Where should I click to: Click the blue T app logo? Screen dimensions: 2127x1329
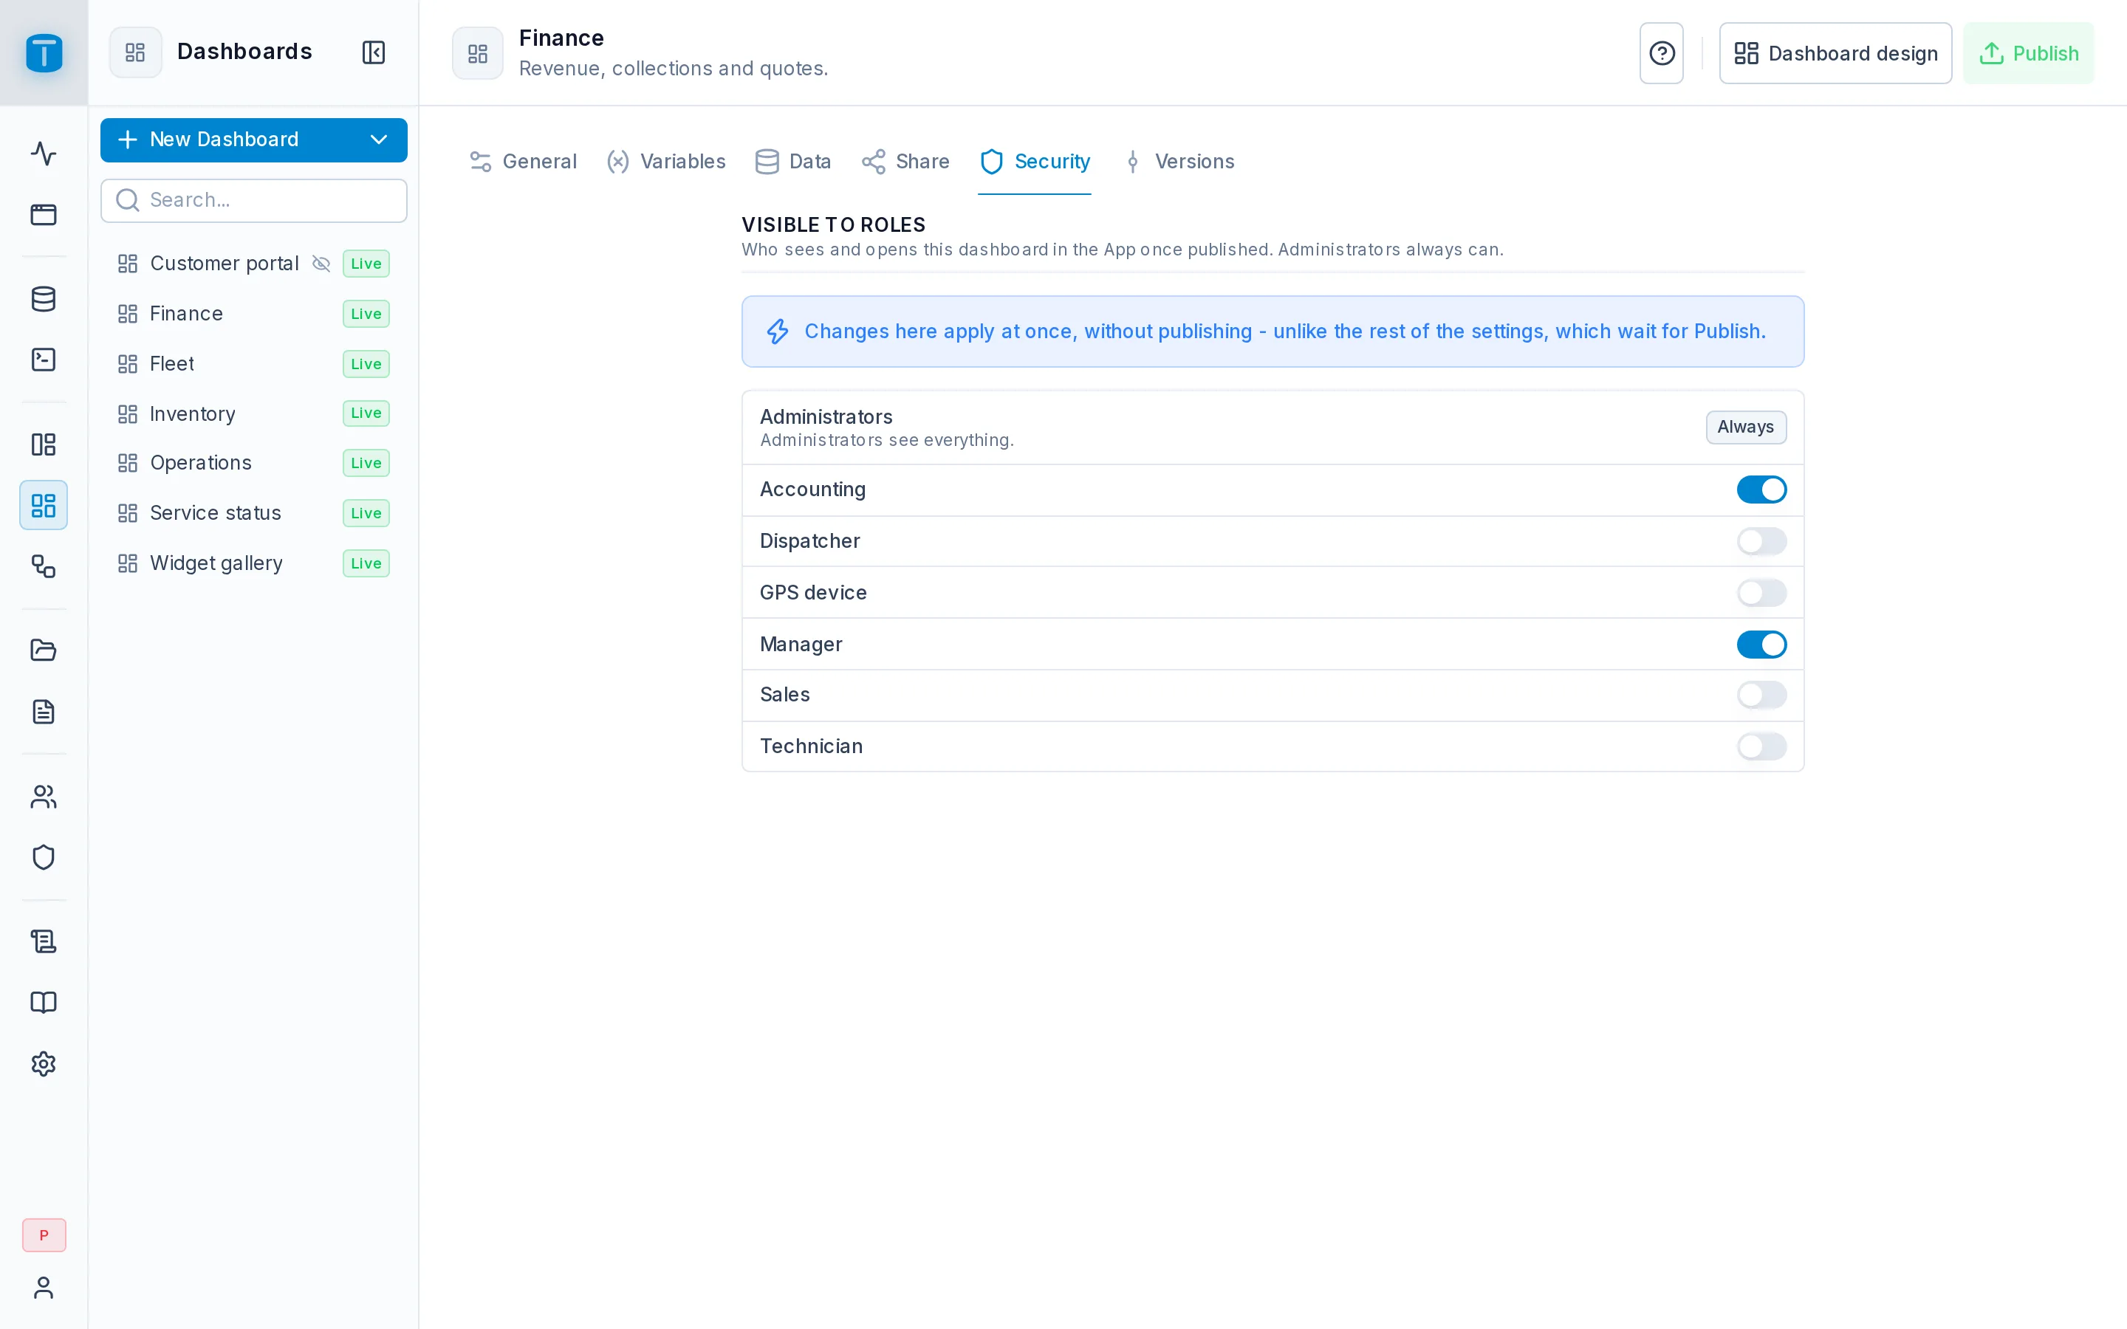point(44,52)
